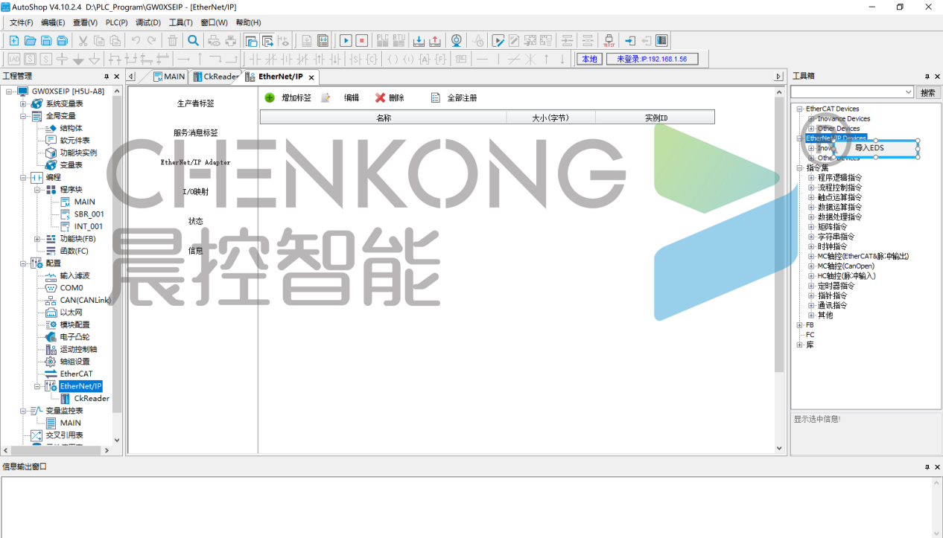This screenshot has width=943, height=538.
Task: Expand the 功能块(FB) tree node
Action: (x=37, y=239)
